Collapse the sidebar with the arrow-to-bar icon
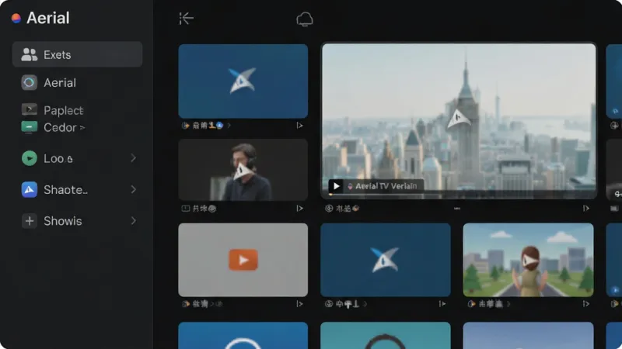This screenshot has width=622, height=349. tap(186, 18)
